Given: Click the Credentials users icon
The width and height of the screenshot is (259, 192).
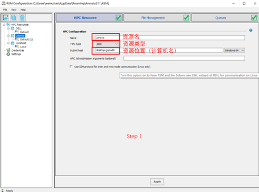Looking at the screenshot, I should click(x=8, y=51).
